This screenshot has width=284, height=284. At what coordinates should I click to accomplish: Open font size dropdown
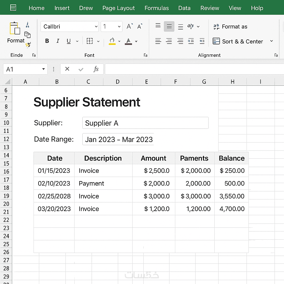[x=119, y=27]
